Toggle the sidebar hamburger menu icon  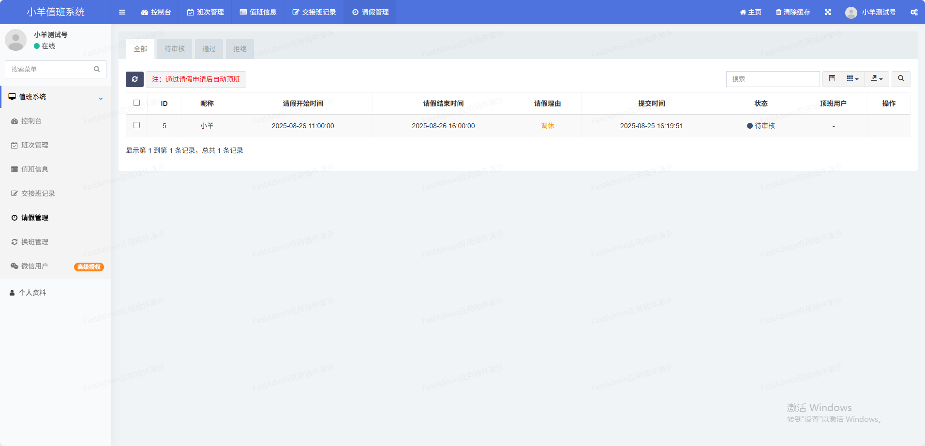point(122,12)
